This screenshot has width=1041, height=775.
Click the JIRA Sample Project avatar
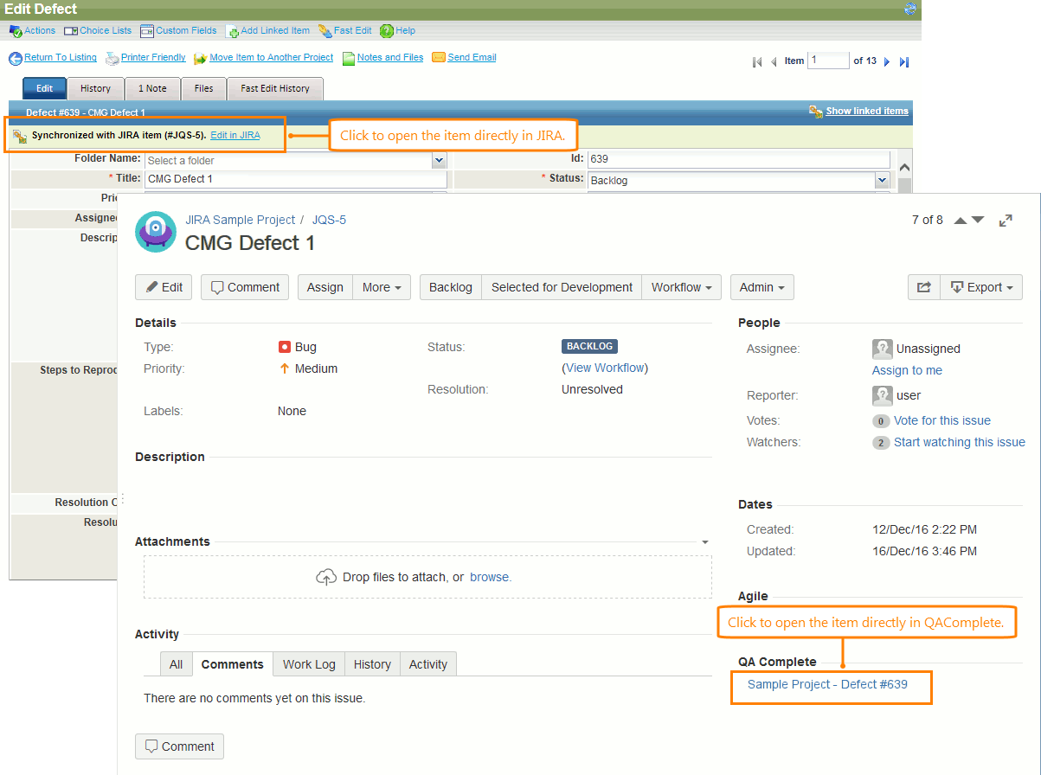coord(156,232)
